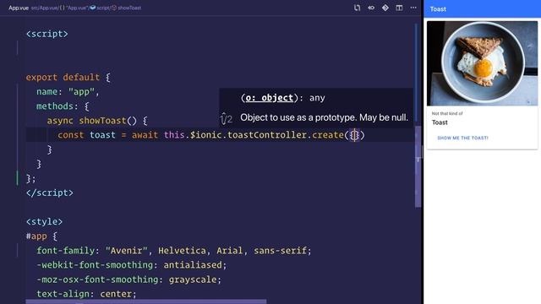Screen dimensions: 541x304
Task: Click the closing </script> tag
Action: click(x=50, y=193)
